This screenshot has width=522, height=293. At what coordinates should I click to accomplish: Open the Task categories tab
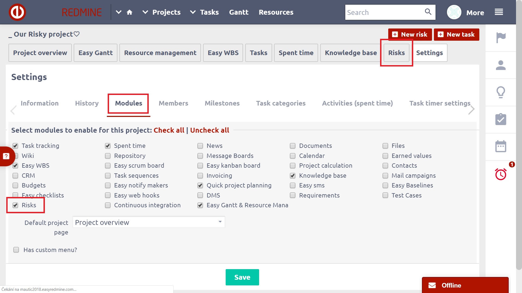tap(281, 103)
